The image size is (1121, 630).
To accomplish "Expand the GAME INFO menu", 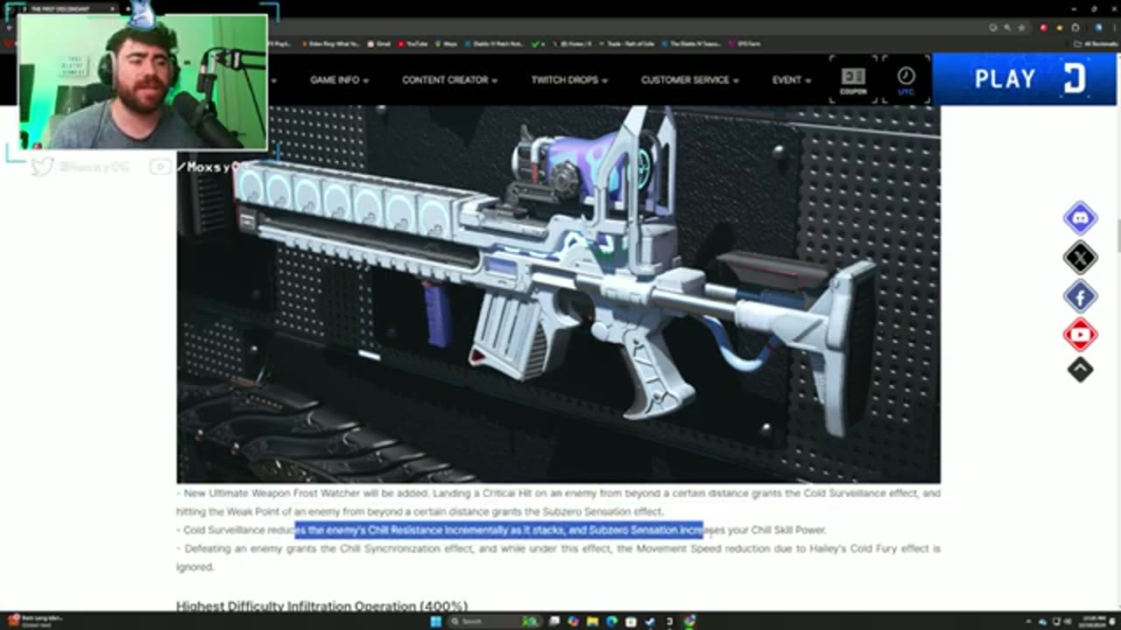I will tap(339, 80).
